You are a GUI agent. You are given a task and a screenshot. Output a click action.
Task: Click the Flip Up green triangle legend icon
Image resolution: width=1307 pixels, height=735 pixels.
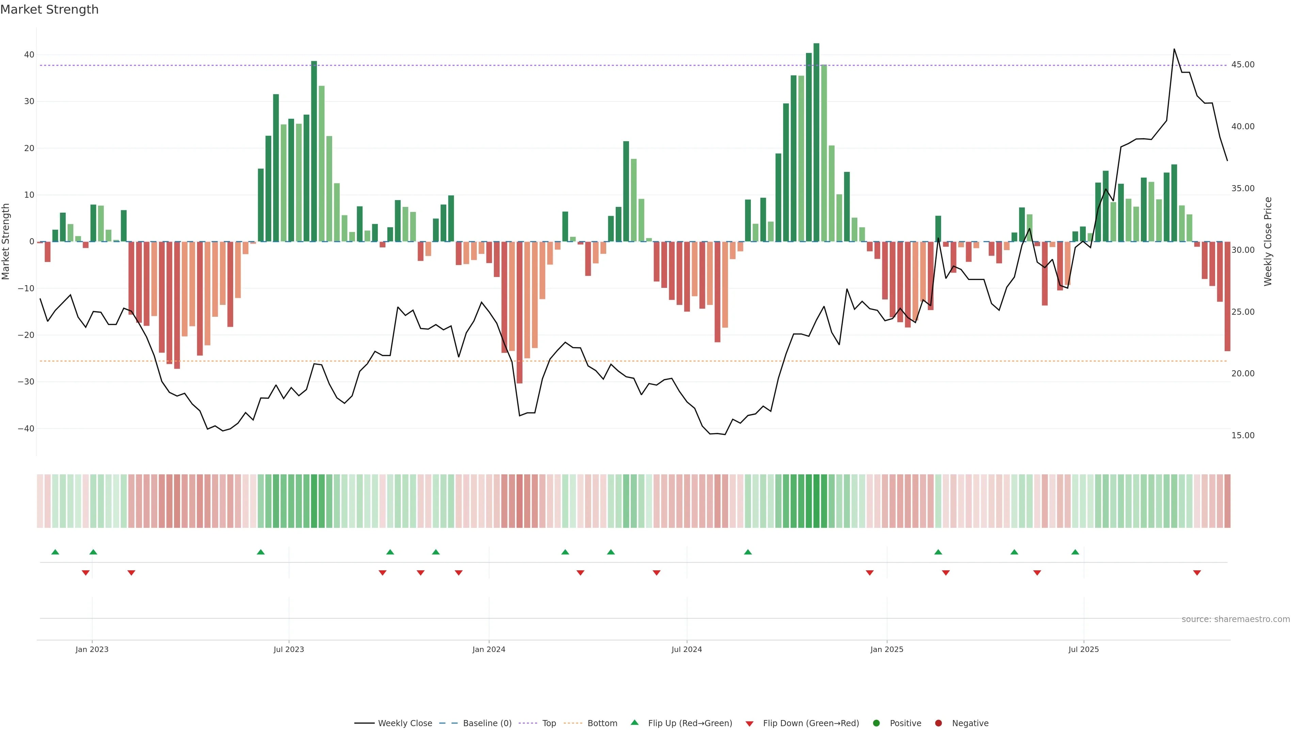click(634, 723)
